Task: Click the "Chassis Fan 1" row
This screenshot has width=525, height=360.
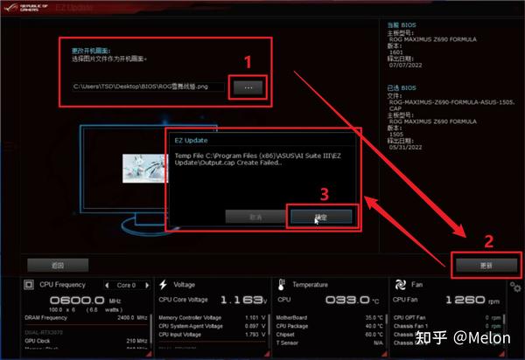Action: click(x=447, y=326)
